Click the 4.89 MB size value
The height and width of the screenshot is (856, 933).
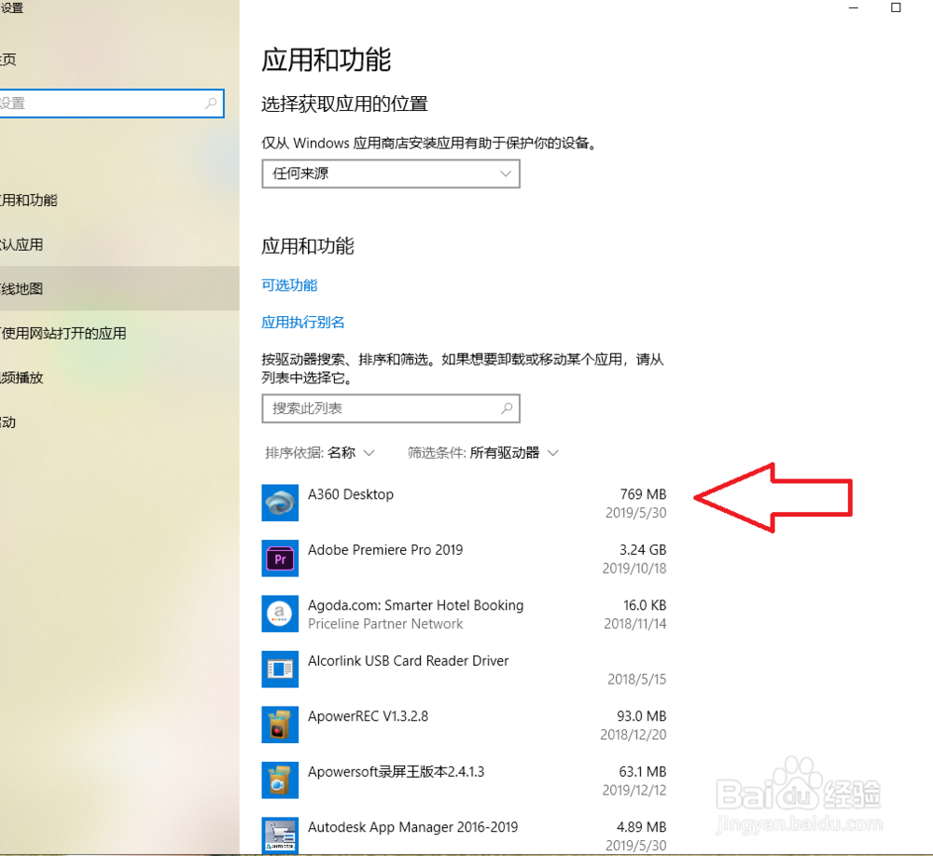(642, 827)
